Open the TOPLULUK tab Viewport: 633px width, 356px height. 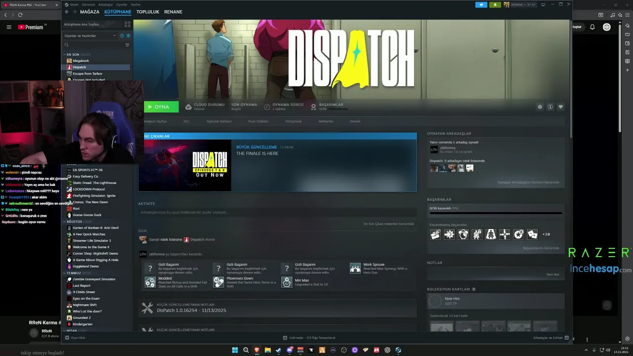coord(148,12)
